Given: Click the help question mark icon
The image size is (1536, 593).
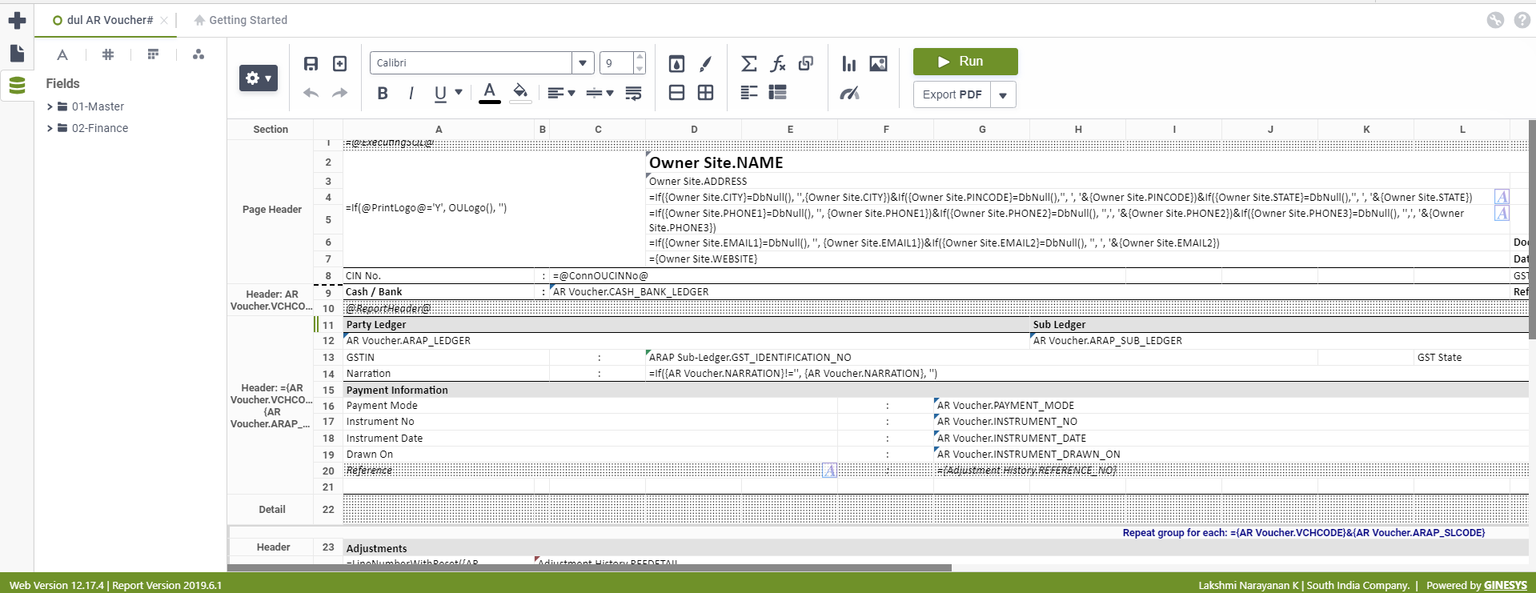Looking at the screenshot, I should click(x=1522, y=20).
